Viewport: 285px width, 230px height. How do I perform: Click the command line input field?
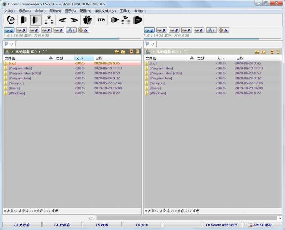pos(186,218)
